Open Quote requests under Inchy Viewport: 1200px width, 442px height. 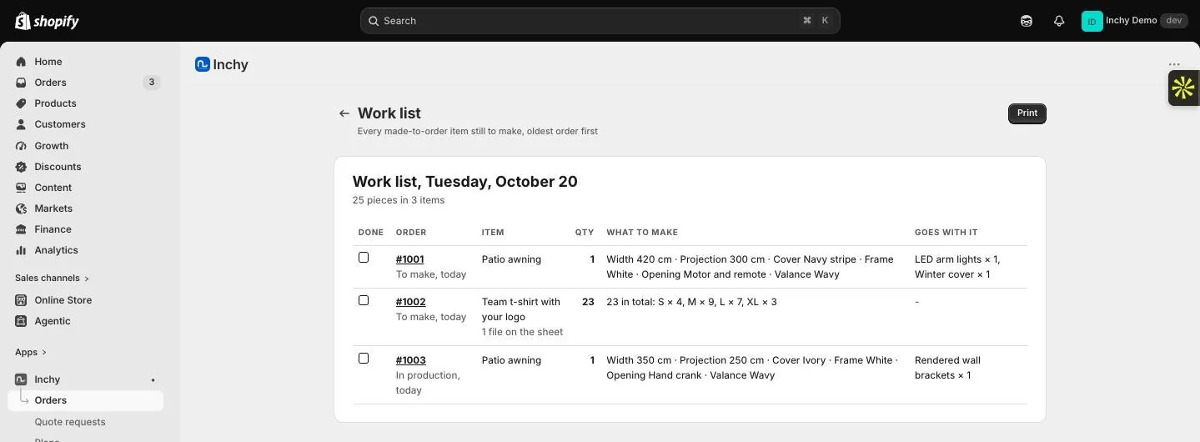(70, 422)
